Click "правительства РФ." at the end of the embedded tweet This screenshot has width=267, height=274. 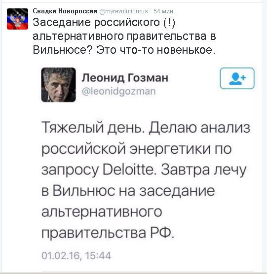click(108, 233)
